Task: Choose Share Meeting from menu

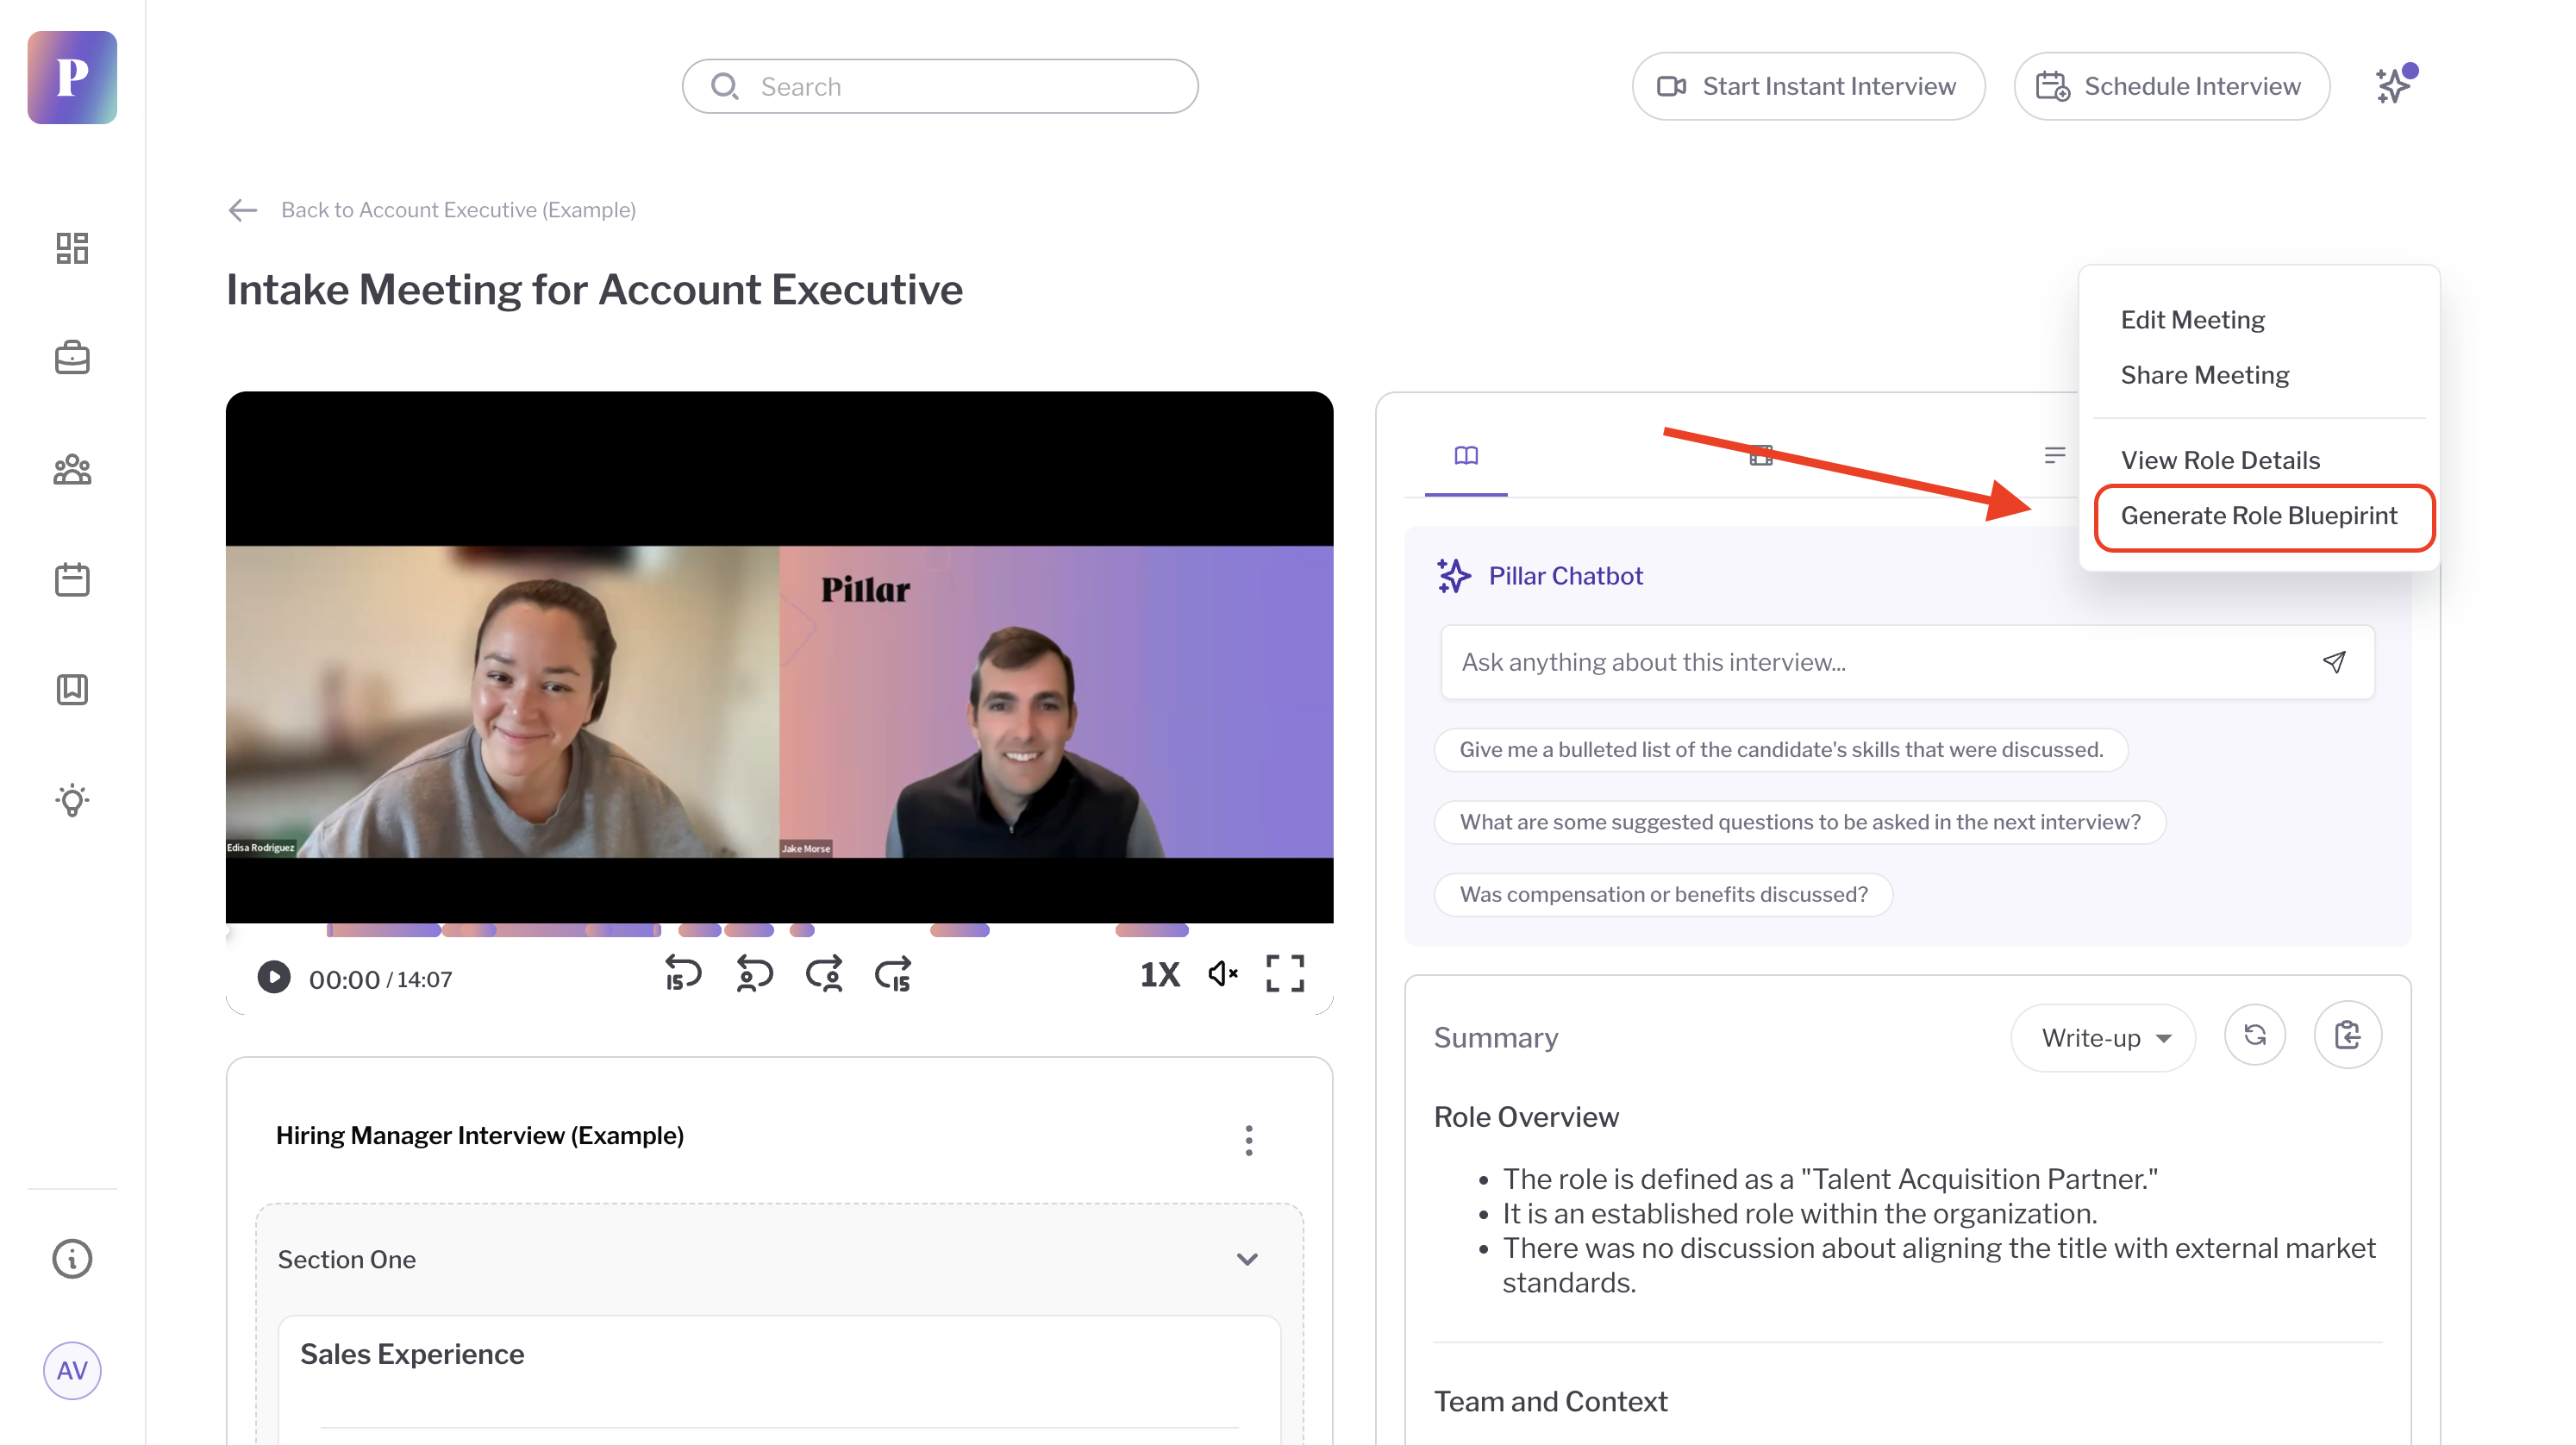Action: coord(2204,375)
